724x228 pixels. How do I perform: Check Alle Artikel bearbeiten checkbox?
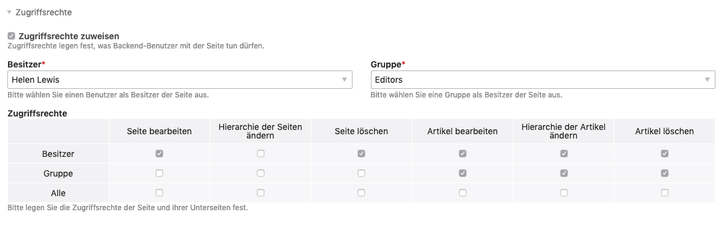click(x=462, y=193)
